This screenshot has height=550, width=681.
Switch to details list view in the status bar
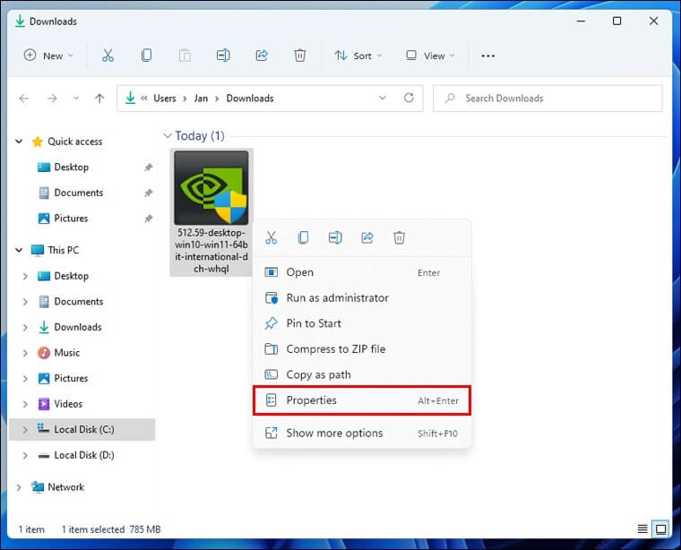coord(642,529)
